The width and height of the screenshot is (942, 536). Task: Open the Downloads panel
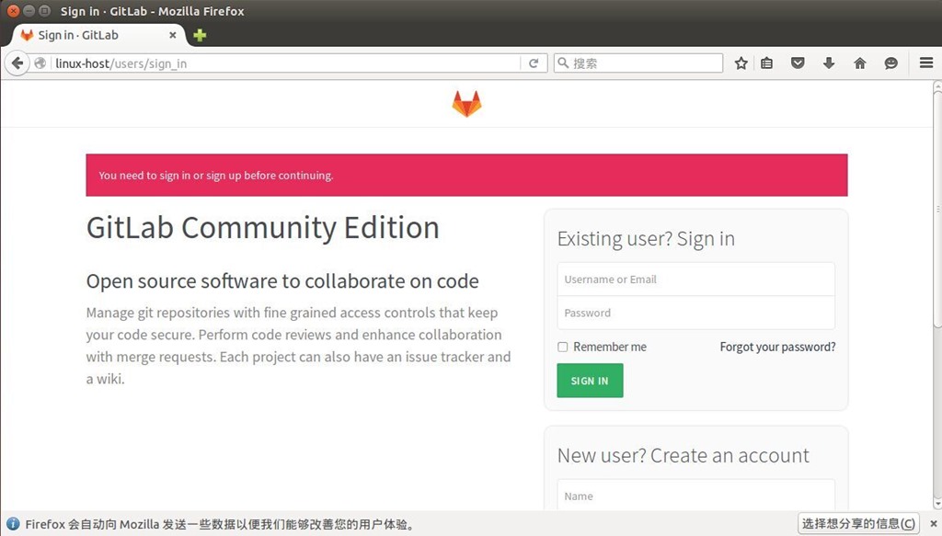click(828, 63)
